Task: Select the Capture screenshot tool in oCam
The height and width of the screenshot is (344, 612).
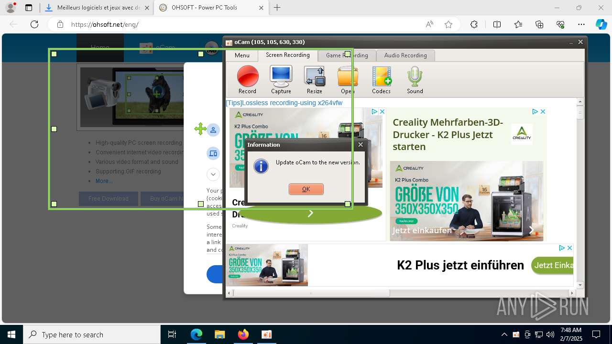Action: click(x=281, y=80)
